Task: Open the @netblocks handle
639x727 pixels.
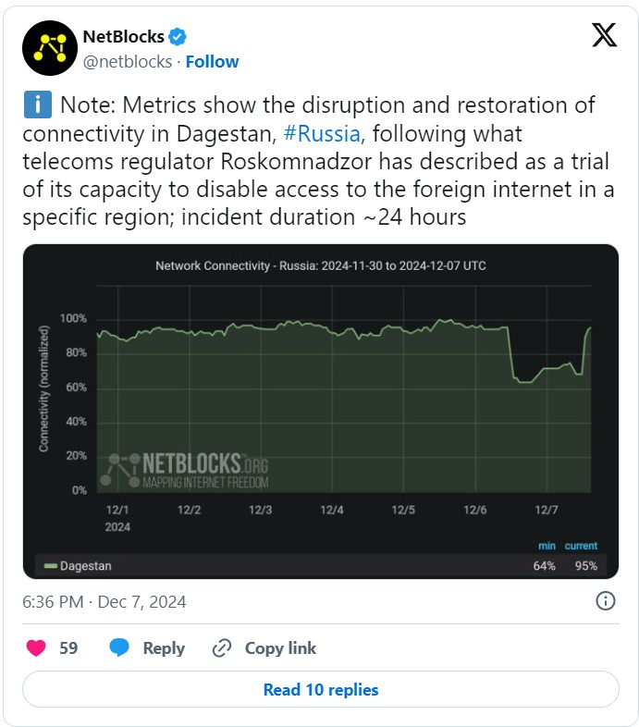Action: click(128, 62)
